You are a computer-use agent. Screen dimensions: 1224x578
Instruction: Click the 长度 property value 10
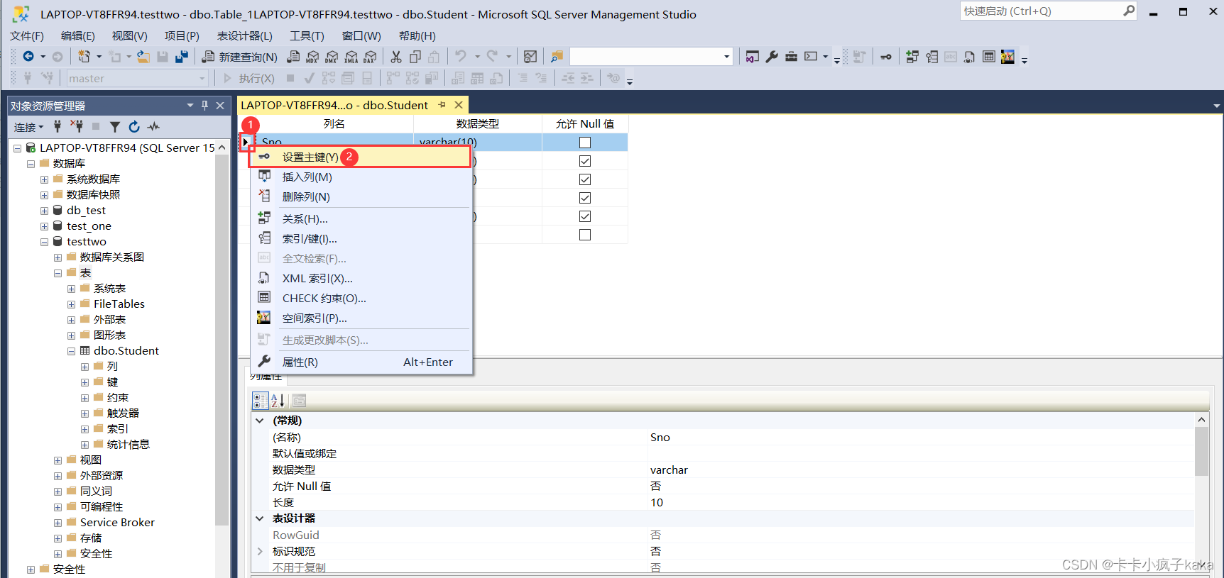click(657, 502)
